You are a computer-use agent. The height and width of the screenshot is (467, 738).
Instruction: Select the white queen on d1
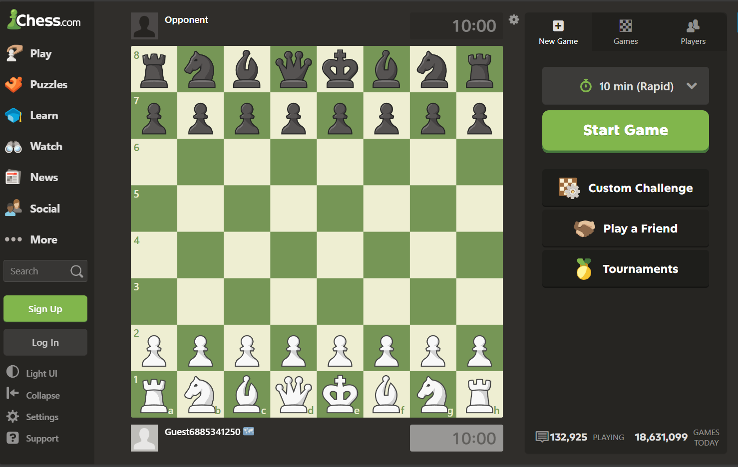[294, 395]
